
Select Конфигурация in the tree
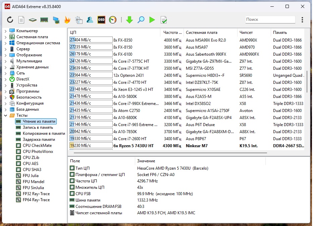coord(30,103)
